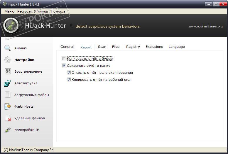Viewport: 228px width, 154px height.
Task: Visit www.novirusthanks.org link
Action: click(x=206, y=26)
